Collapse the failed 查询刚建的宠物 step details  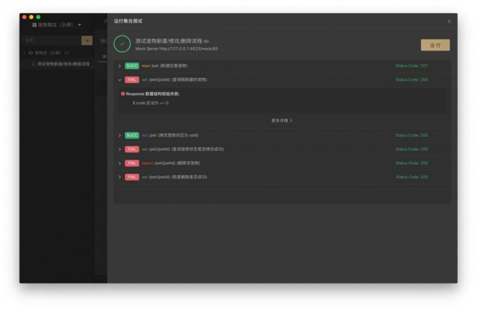click(119, 80)
